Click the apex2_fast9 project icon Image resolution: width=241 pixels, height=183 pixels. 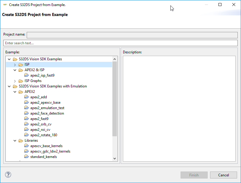26,119
